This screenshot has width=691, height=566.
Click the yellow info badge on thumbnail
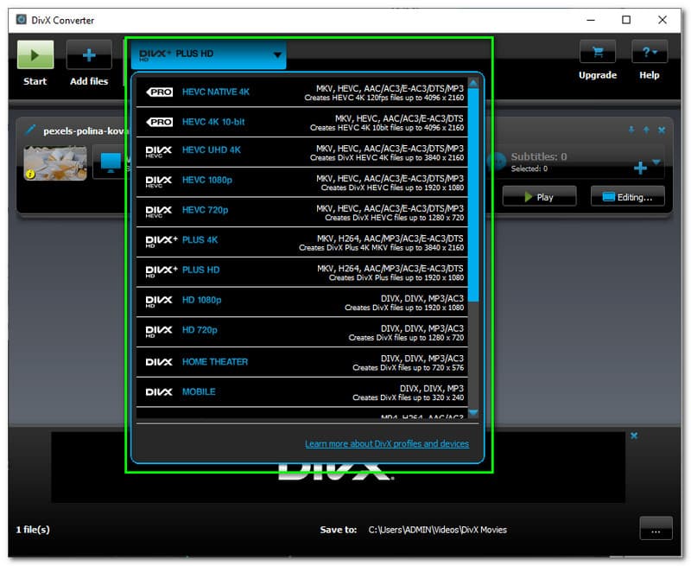[30, 174]
